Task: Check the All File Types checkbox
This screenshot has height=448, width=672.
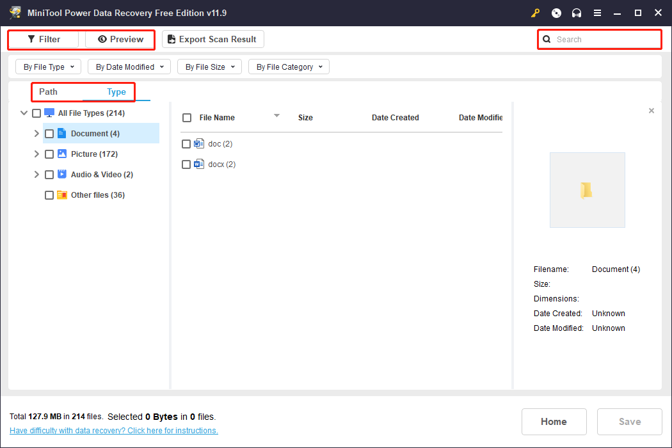Action: tap(36, 113)
